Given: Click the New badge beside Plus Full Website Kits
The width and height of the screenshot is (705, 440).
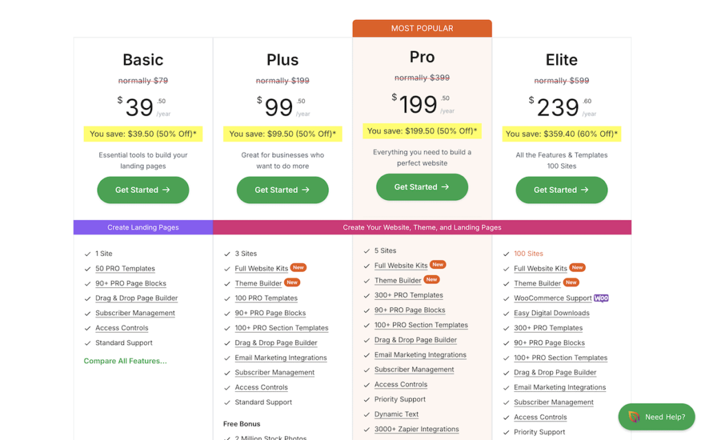Looking at the screenshot, I should (x=298, y=267).
